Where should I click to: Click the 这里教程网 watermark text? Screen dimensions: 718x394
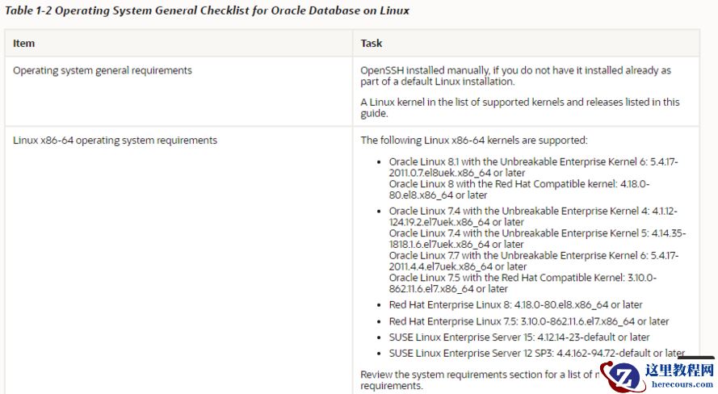coord(678,371)
